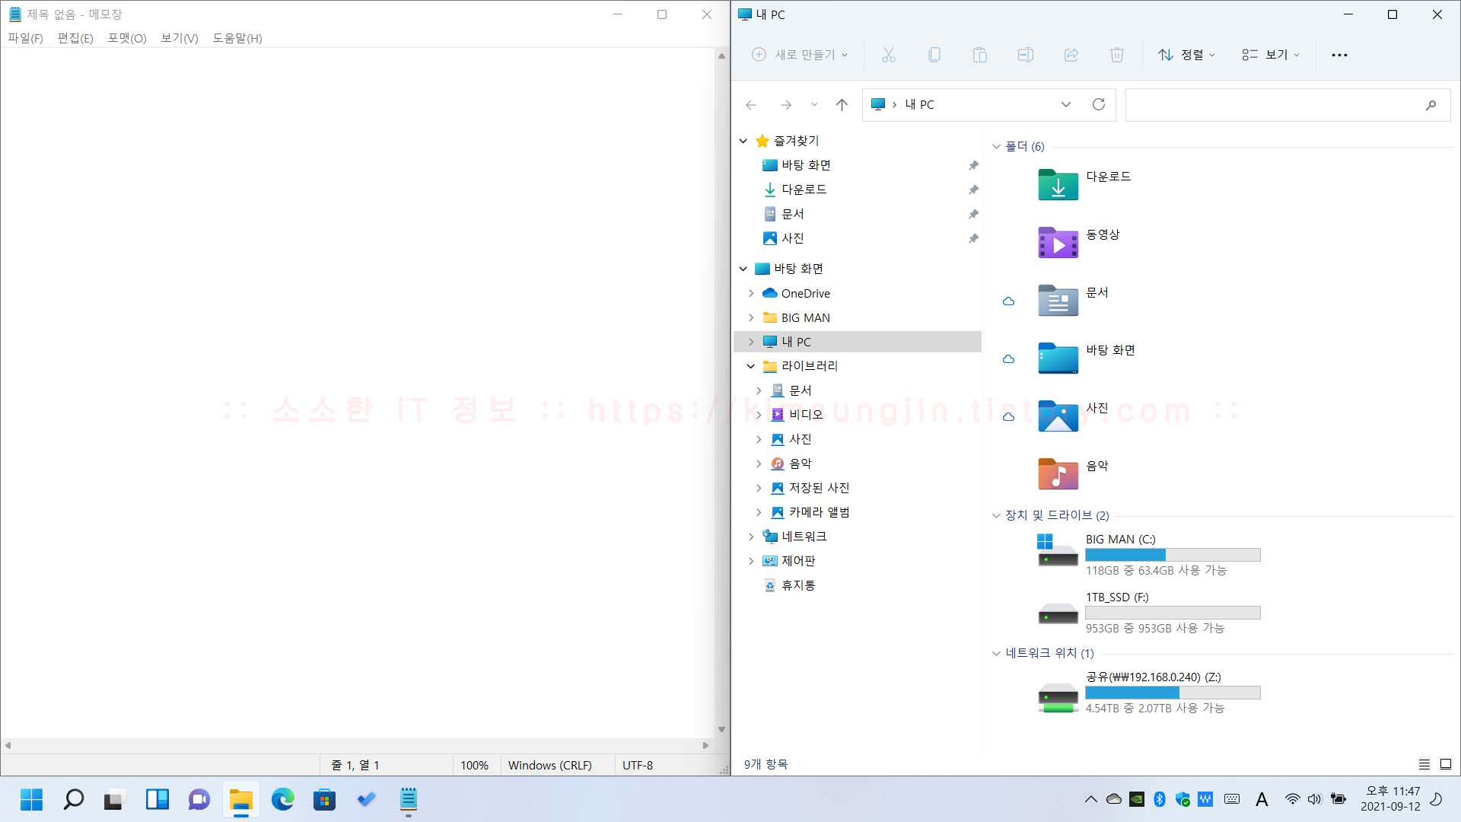The height and width of the screenshot is (822, 1461).
Task: Open Notepad's 파일(F) menu
Action: tap(25, 38)
